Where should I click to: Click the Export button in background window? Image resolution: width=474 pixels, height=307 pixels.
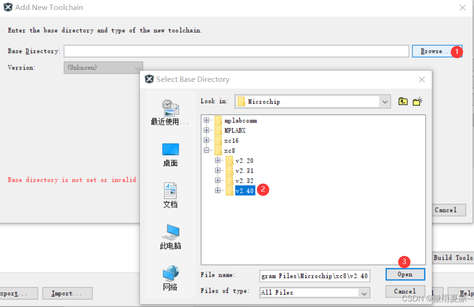19,293
